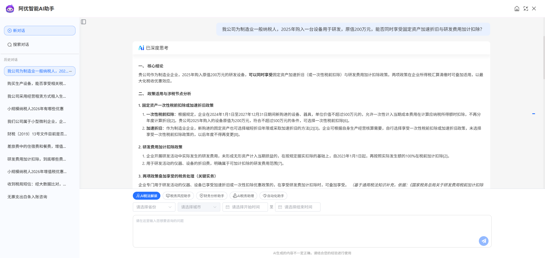Start a 新对话
The height and width of the screenshot is (258, 545).
click(x=40, y=31)
